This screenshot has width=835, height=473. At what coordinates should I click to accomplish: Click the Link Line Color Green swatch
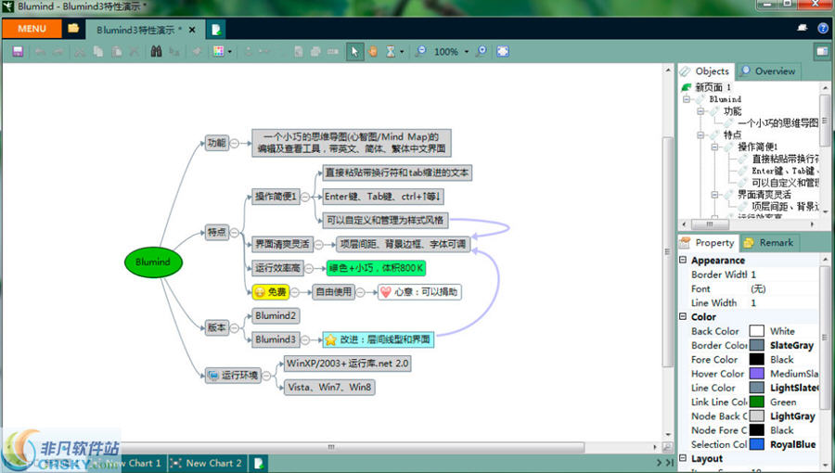[757, 402]
